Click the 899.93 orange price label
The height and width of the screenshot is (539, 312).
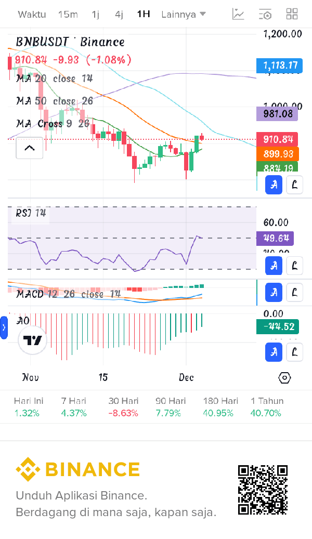278,154
